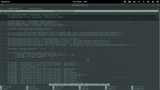
Task: Place cursor on the $t_email_padding_length line
Action: (x=37, y=25)
